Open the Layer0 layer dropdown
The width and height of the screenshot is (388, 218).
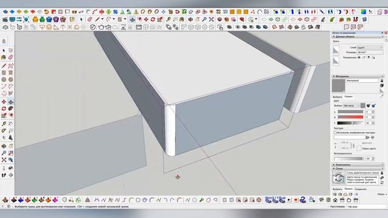pos(370,47)
